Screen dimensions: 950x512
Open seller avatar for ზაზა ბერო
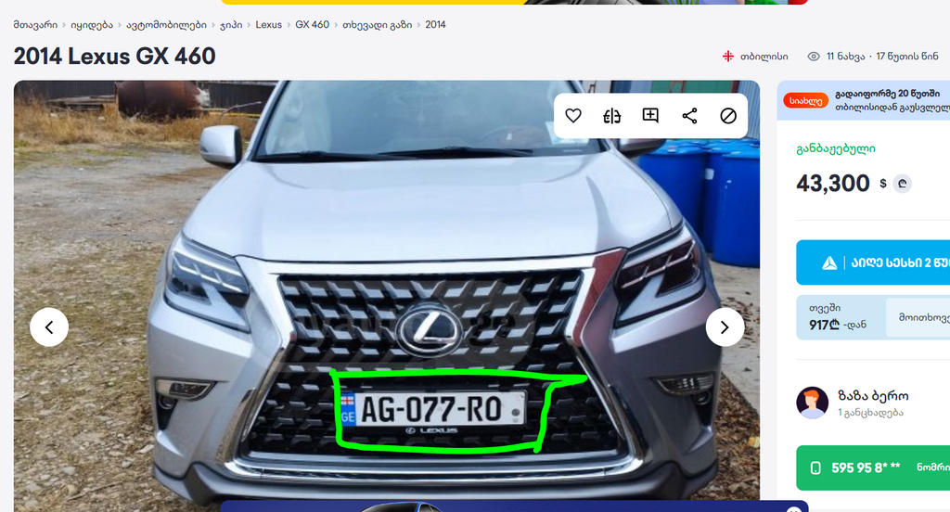812,403
